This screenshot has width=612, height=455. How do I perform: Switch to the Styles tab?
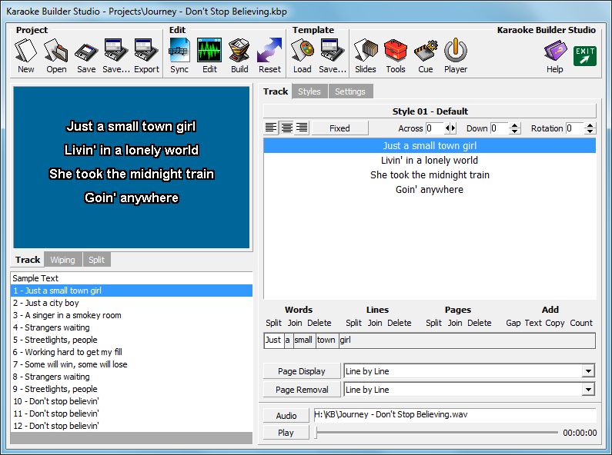[309, 91]
